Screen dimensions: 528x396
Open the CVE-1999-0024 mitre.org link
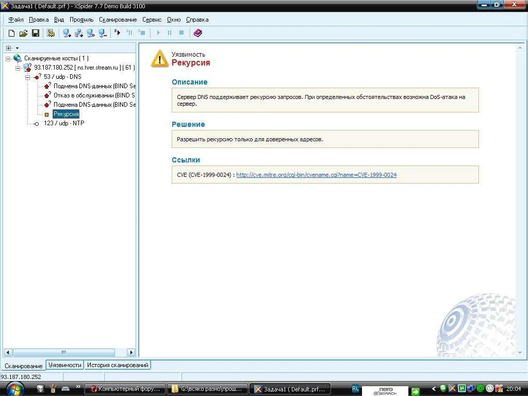click(316, 175)
